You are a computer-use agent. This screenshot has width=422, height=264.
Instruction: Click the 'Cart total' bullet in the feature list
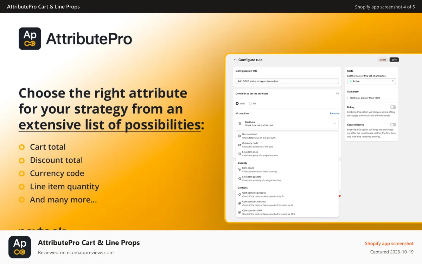coord(48,147)
